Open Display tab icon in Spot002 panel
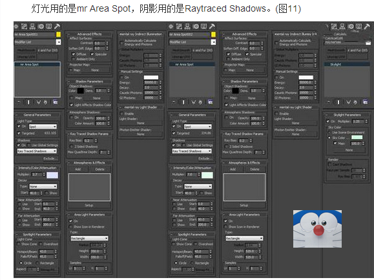374x280 pixels. point(204,27)
